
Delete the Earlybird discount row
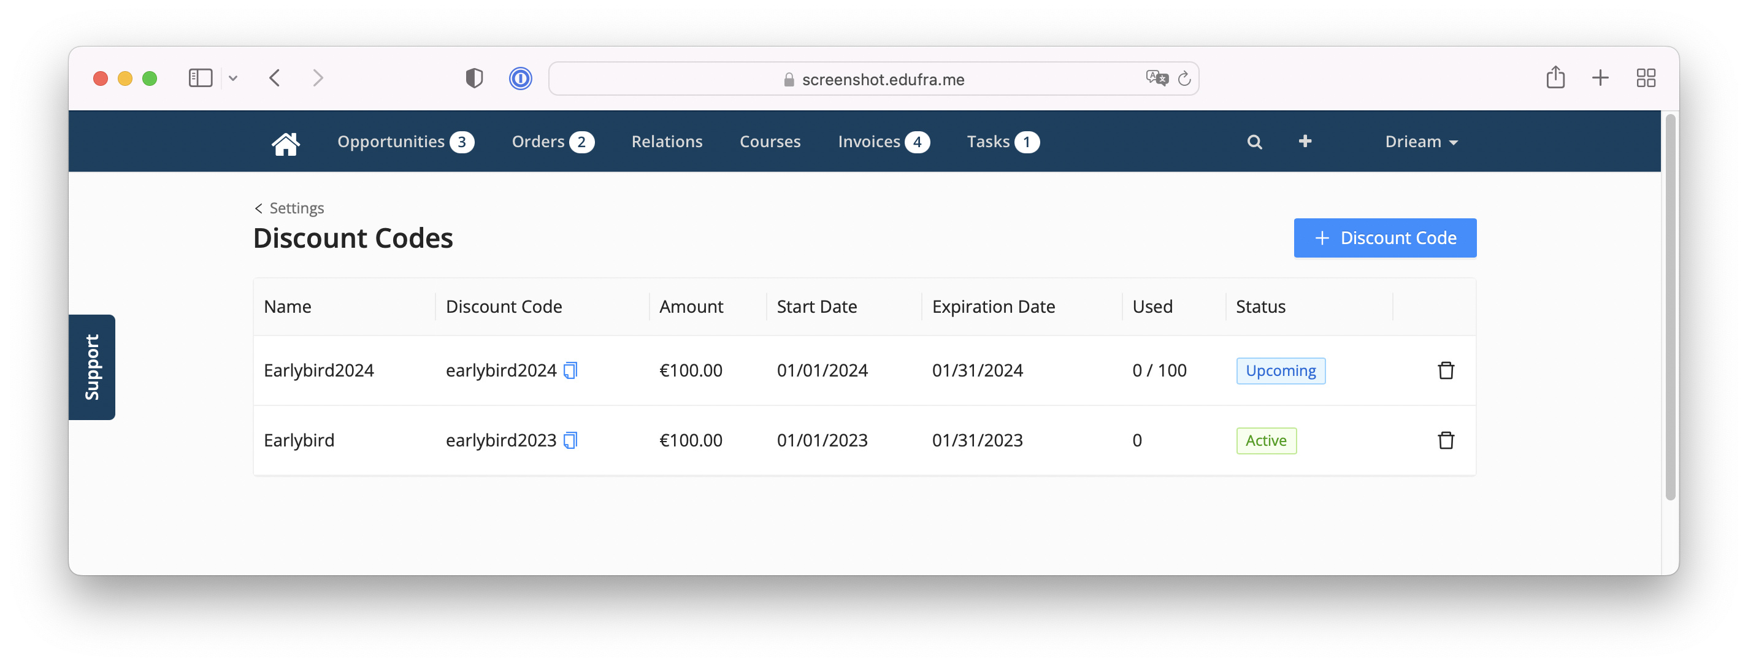click(1446, 440)
